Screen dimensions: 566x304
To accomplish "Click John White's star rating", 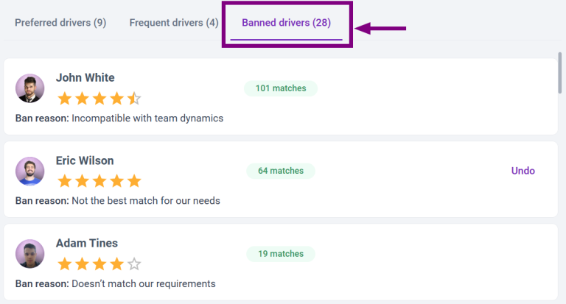I will pyautogui.click(x=99, y=99).
